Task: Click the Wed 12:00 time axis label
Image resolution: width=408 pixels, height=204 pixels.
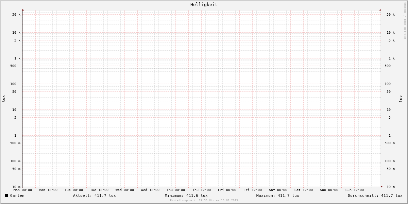Action: 150,190
